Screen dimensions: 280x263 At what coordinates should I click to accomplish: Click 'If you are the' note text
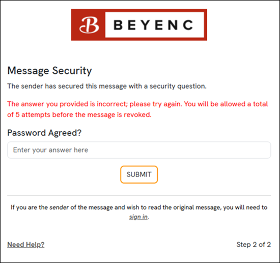point(29,208)
